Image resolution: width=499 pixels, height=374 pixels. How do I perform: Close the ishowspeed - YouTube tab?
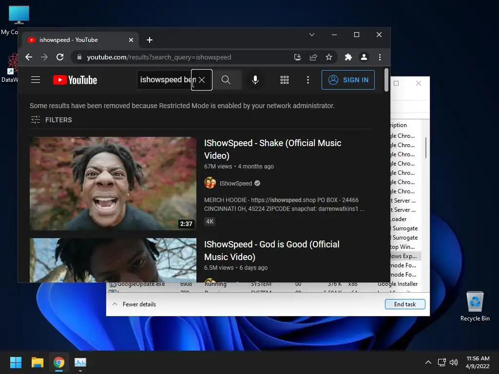pyautogui.click(x=131, y=40)
